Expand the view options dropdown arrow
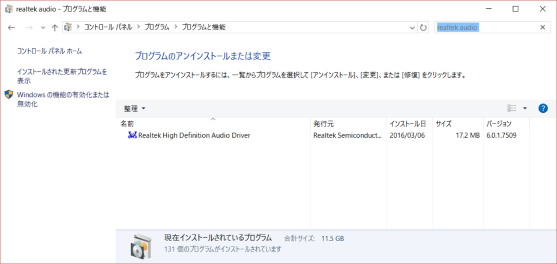The image size is (557, 264). 525,108
